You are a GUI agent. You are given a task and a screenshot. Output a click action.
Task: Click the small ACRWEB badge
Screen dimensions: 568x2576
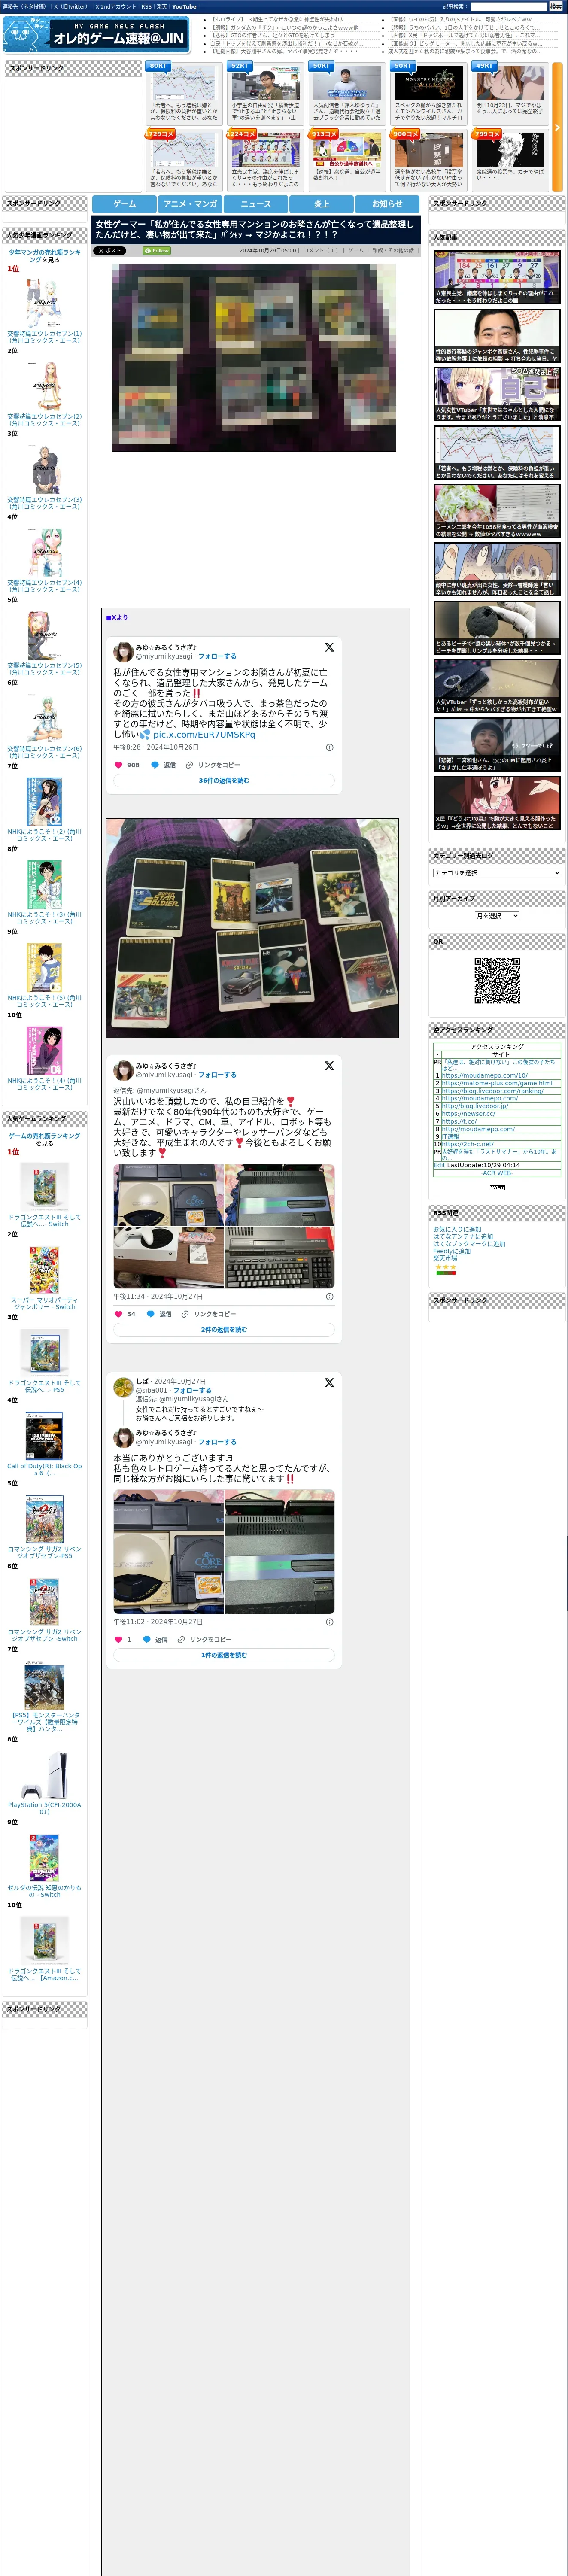497,1188
